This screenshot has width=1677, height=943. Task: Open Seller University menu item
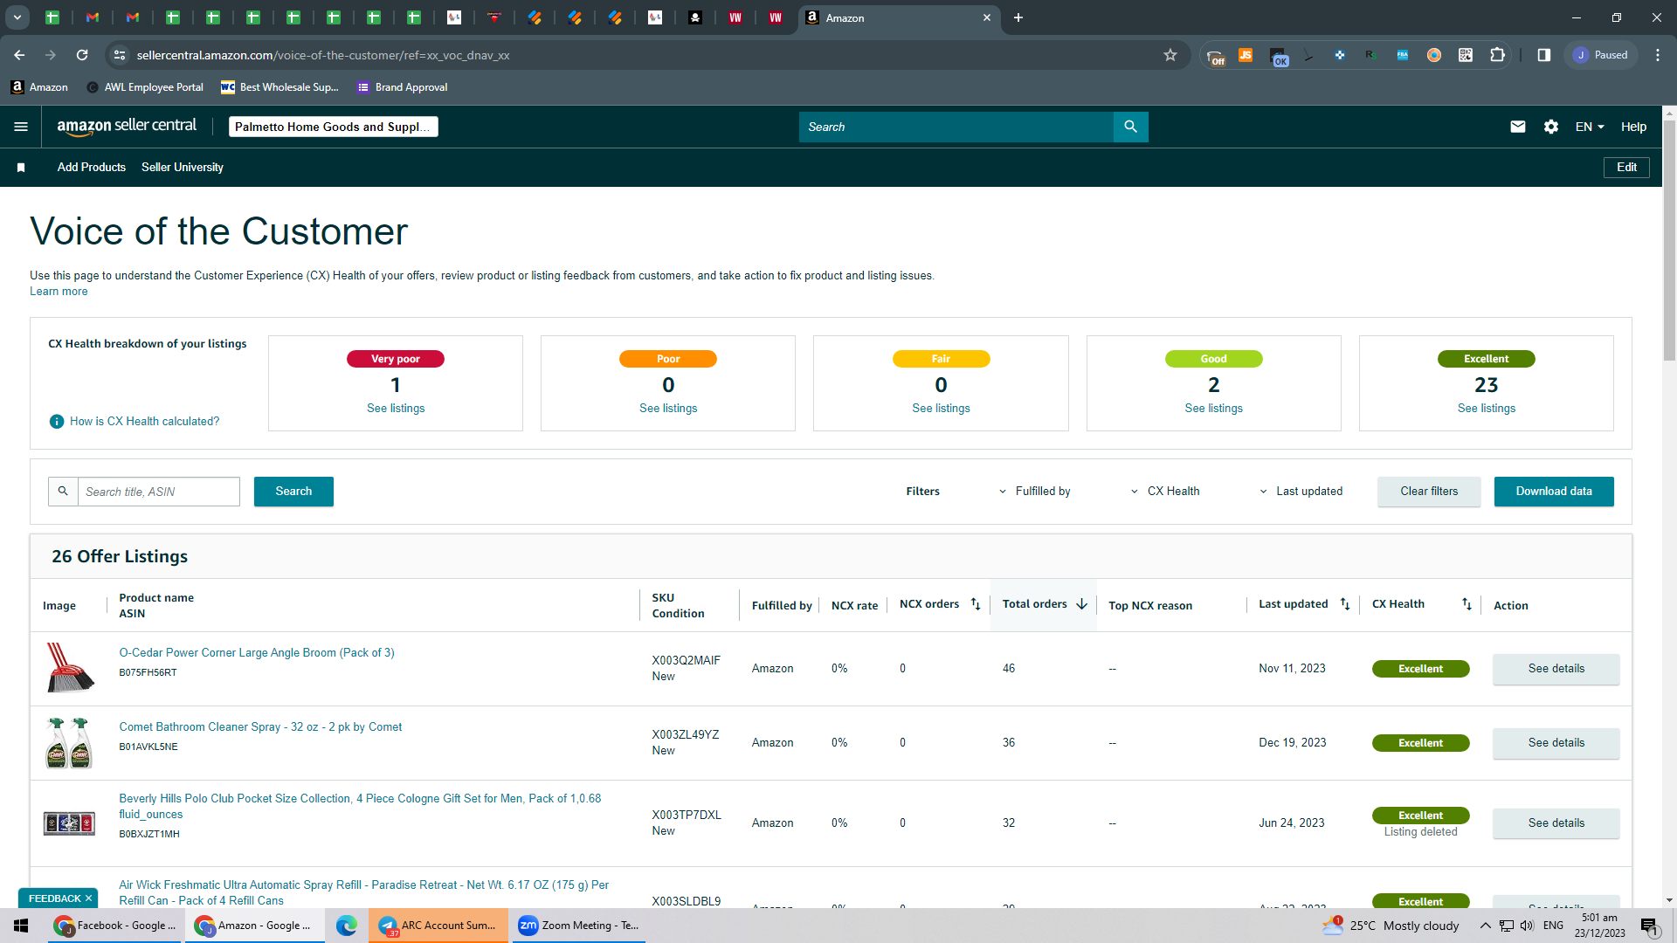click(183, 168)
